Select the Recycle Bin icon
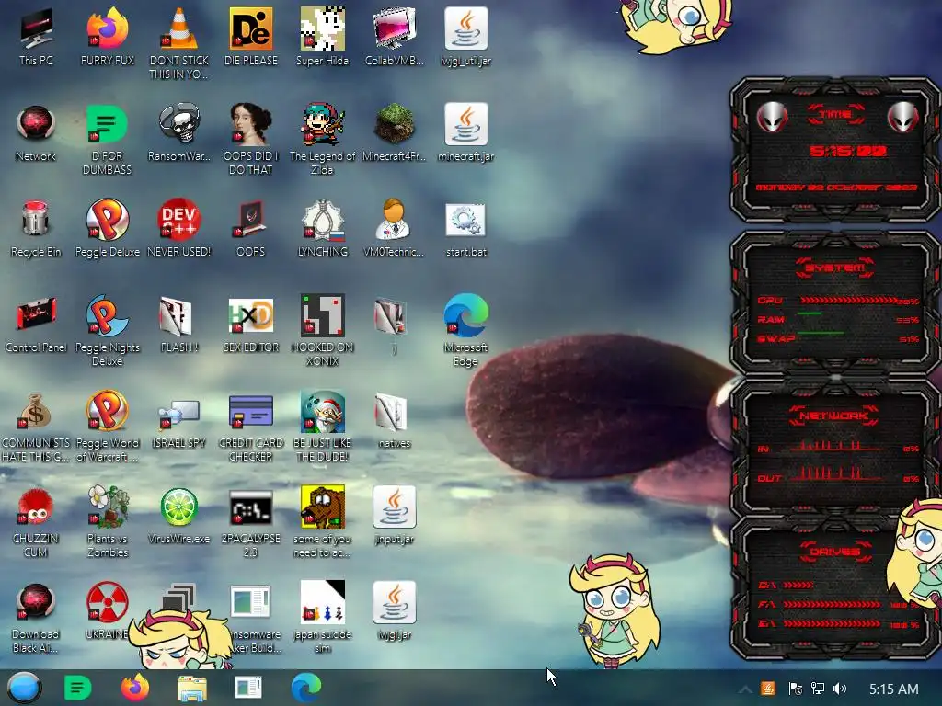 pos(36,229)
